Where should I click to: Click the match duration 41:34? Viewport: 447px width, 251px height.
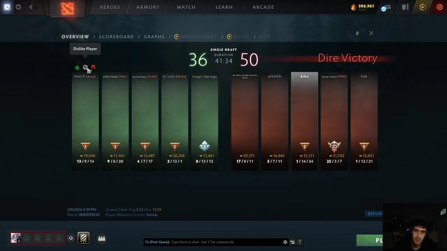(x=223, y=61)
